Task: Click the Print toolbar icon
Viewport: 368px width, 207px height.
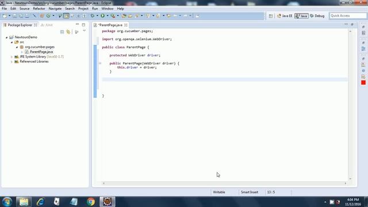Action: click(27, 16)
